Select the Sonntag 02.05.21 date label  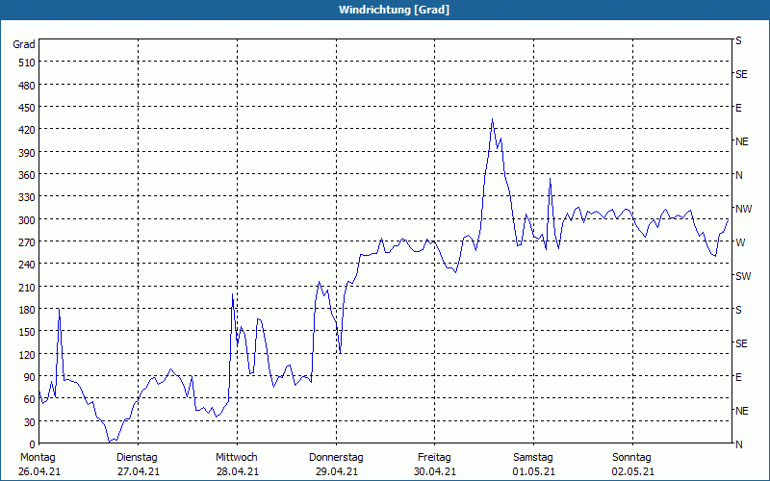(x=632, y=464)
